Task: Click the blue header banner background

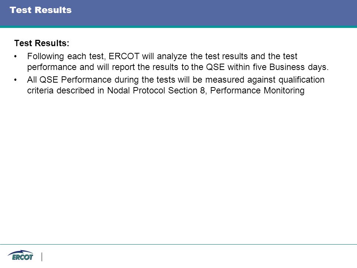Action: [x=205, y=13]
